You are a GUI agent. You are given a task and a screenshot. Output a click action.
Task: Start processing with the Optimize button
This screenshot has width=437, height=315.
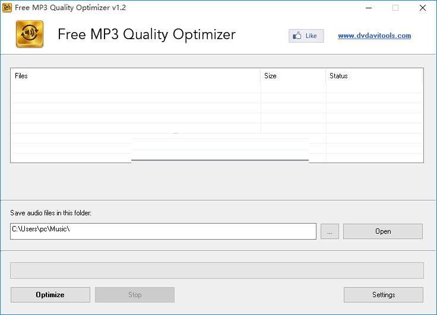[x=50, y=295]
